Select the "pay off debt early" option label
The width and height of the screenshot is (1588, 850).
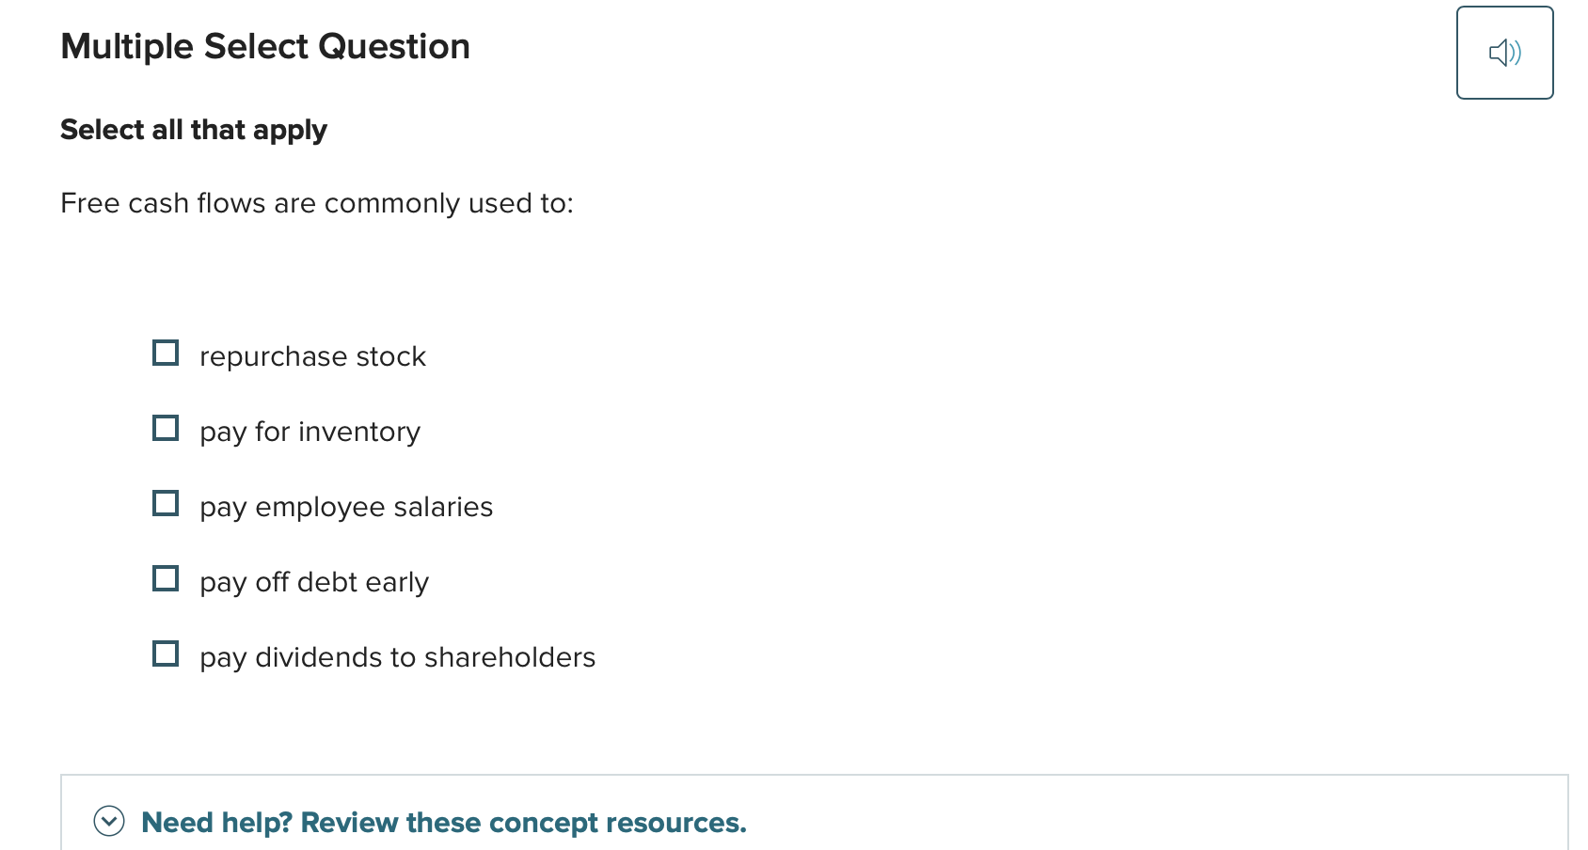[x=313, y=582]
